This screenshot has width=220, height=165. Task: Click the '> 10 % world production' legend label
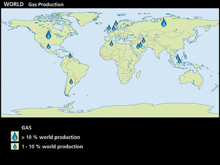[51, 137]
